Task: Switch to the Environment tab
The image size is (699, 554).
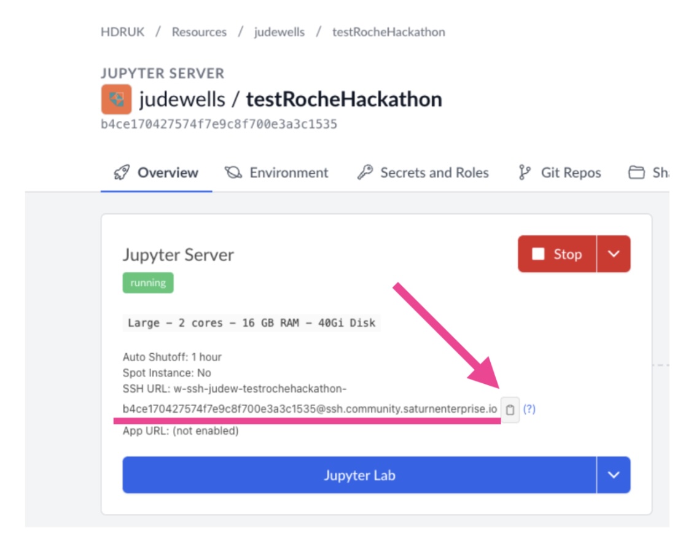Action: pyautogui.click(x=289, y=173)
